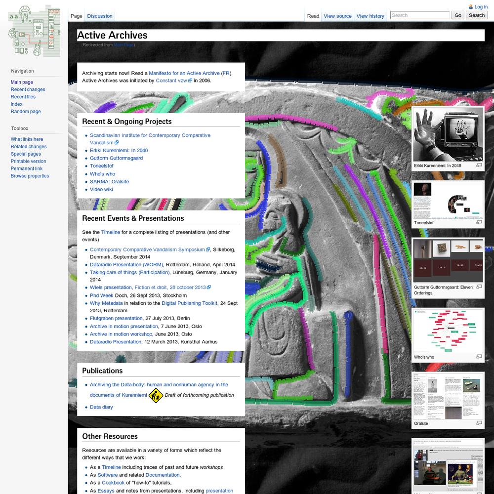Viewport: 494px width, 494px height.
Task: Enlarge icon under Erkki Kurenniemi thumbnail
Action: click(x=479, y=165)
